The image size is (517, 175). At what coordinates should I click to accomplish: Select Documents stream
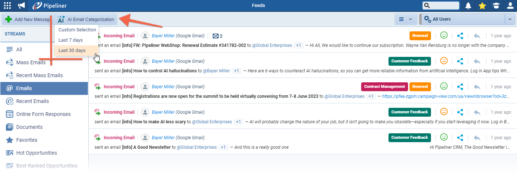[x=44, y=127]
